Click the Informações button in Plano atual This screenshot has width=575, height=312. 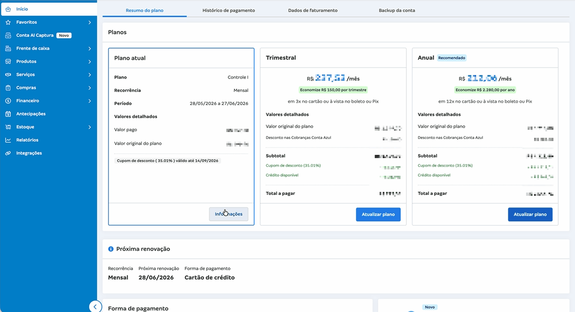coord(229,214)
